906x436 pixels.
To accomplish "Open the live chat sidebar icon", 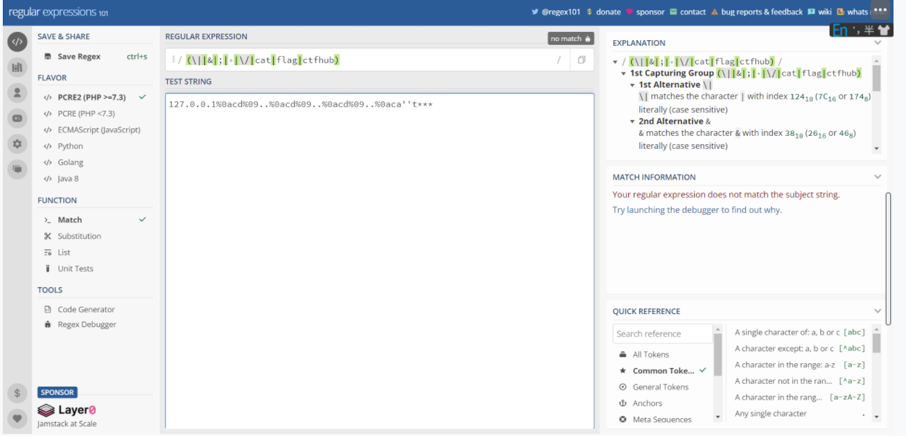I will [17, 169].
